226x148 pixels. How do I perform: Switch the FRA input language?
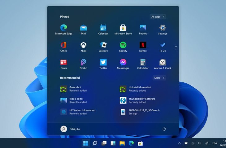pyautogui.click(x=215, y=143)
